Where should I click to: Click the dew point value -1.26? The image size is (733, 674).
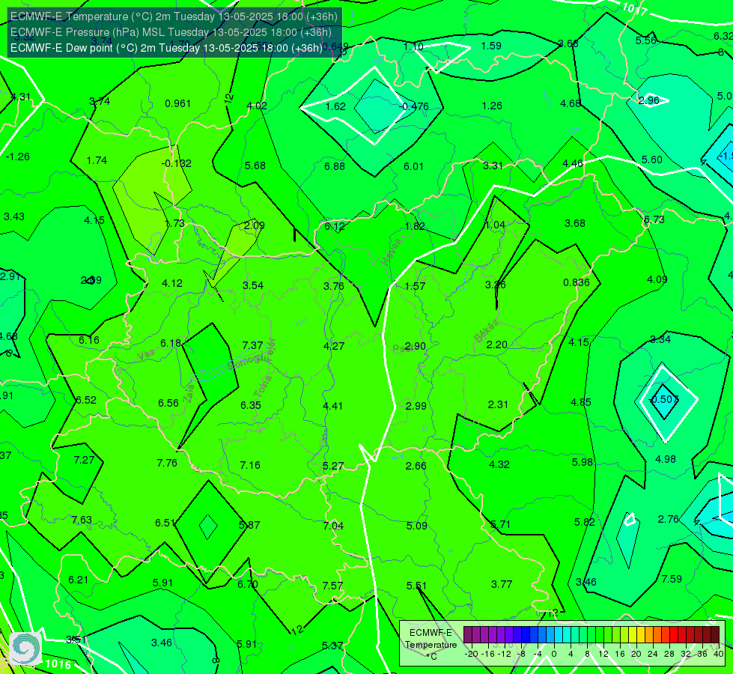[x=18, y=157]
